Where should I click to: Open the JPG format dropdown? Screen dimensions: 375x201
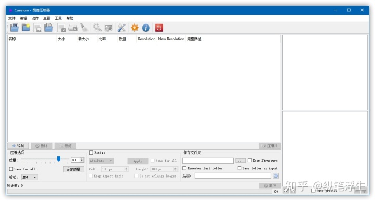(29, 177)
